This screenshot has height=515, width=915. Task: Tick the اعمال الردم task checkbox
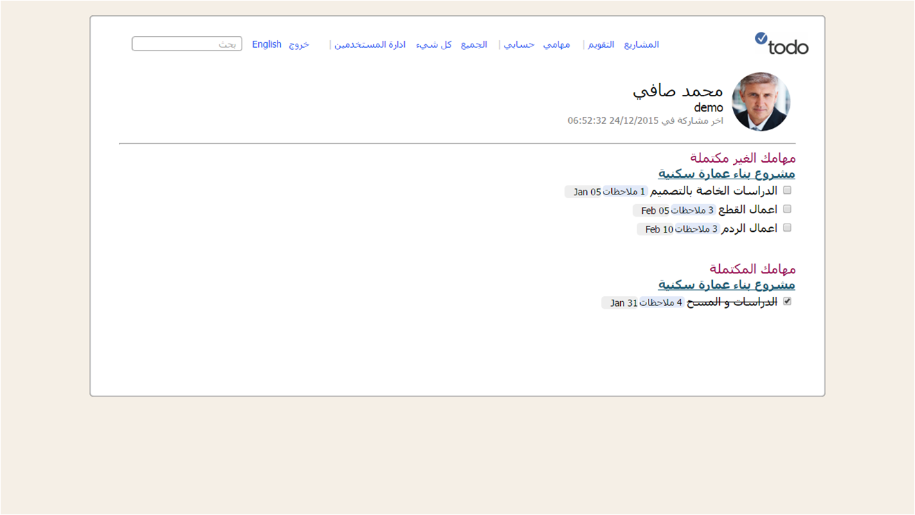click(787, 228)
